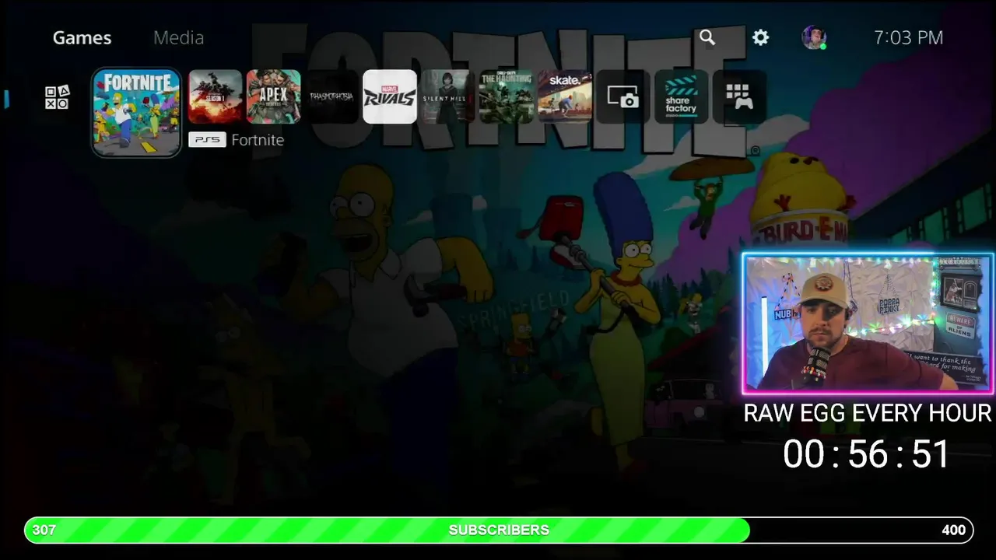This screenshot has height=560, width=996.
Task: Click the search magnifier icon
Action: tap(707, 37)
